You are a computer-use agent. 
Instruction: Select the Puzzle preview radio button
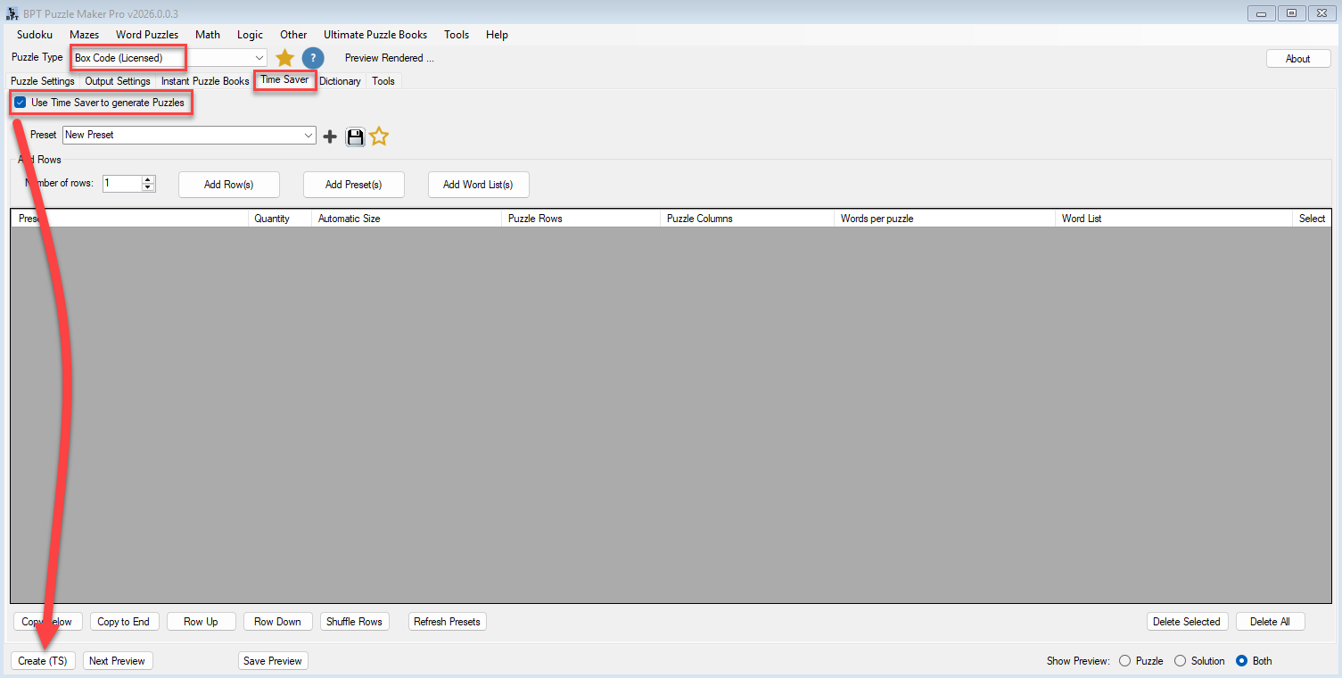[x=1124, y=661]
